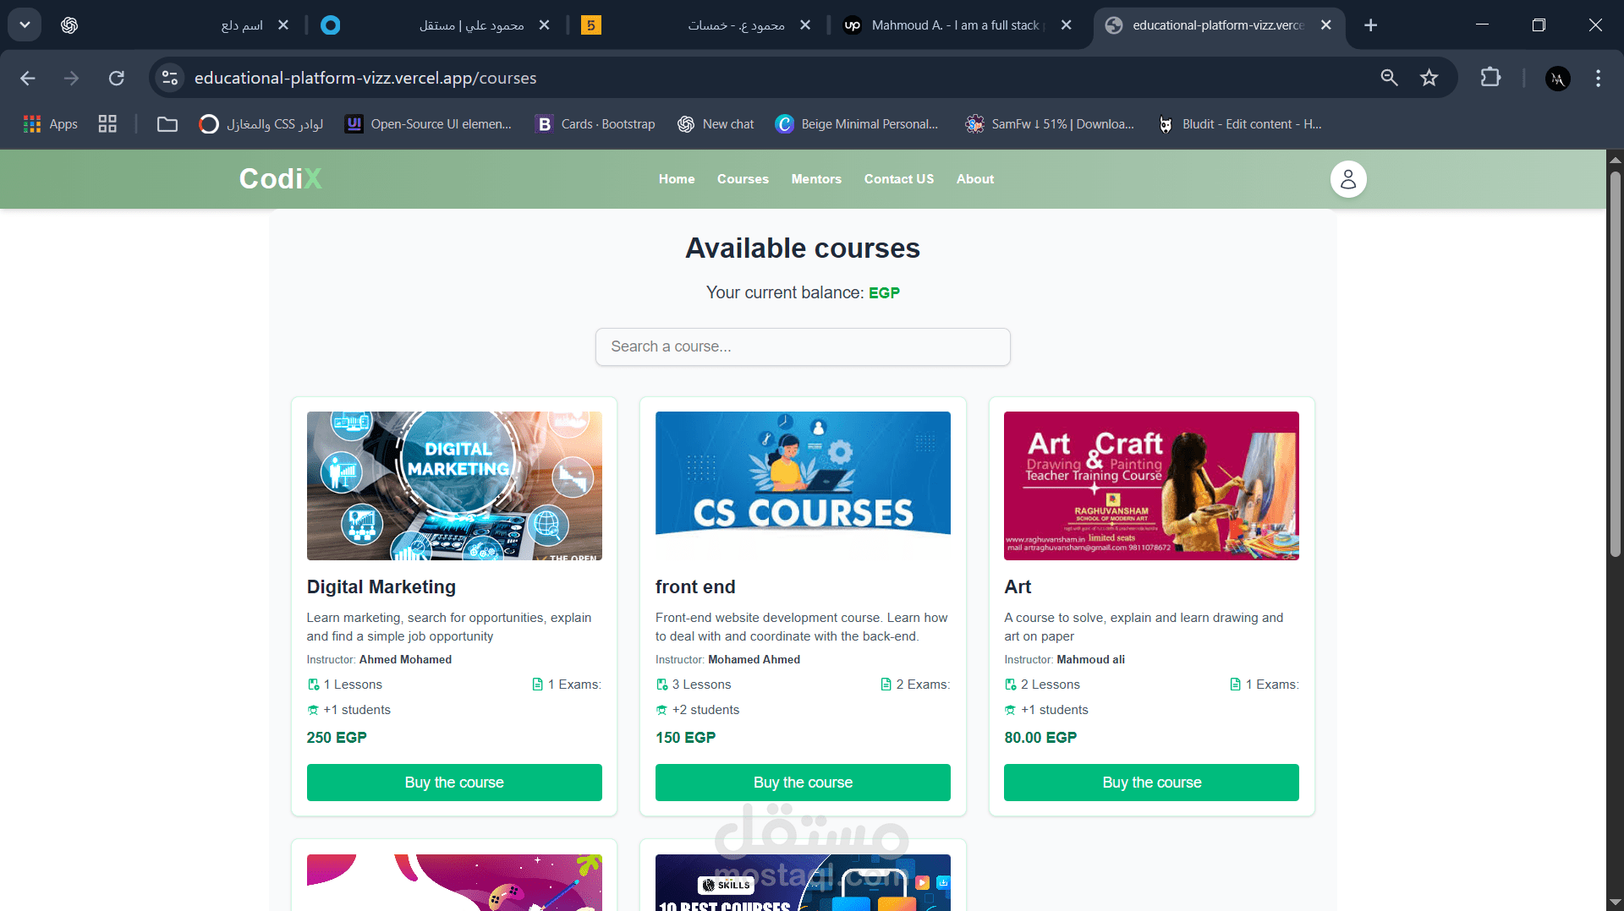The height and width of the screenshot is (911, 1624).
Task: Open the Mentors nav link
Action: 816,179
